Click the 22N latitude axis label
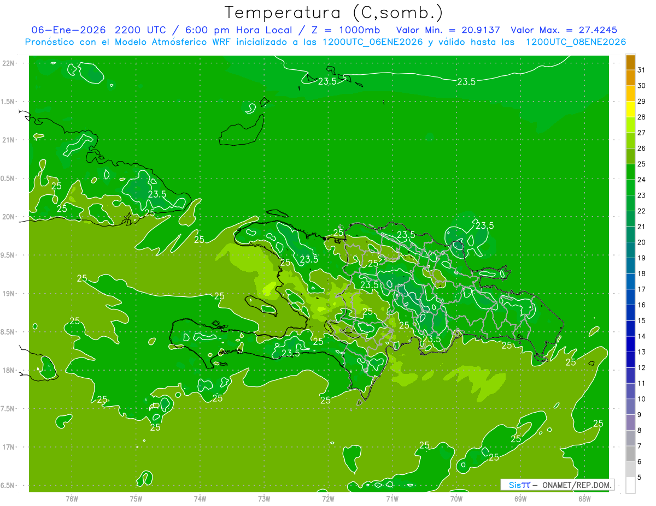 pos(9,63)
